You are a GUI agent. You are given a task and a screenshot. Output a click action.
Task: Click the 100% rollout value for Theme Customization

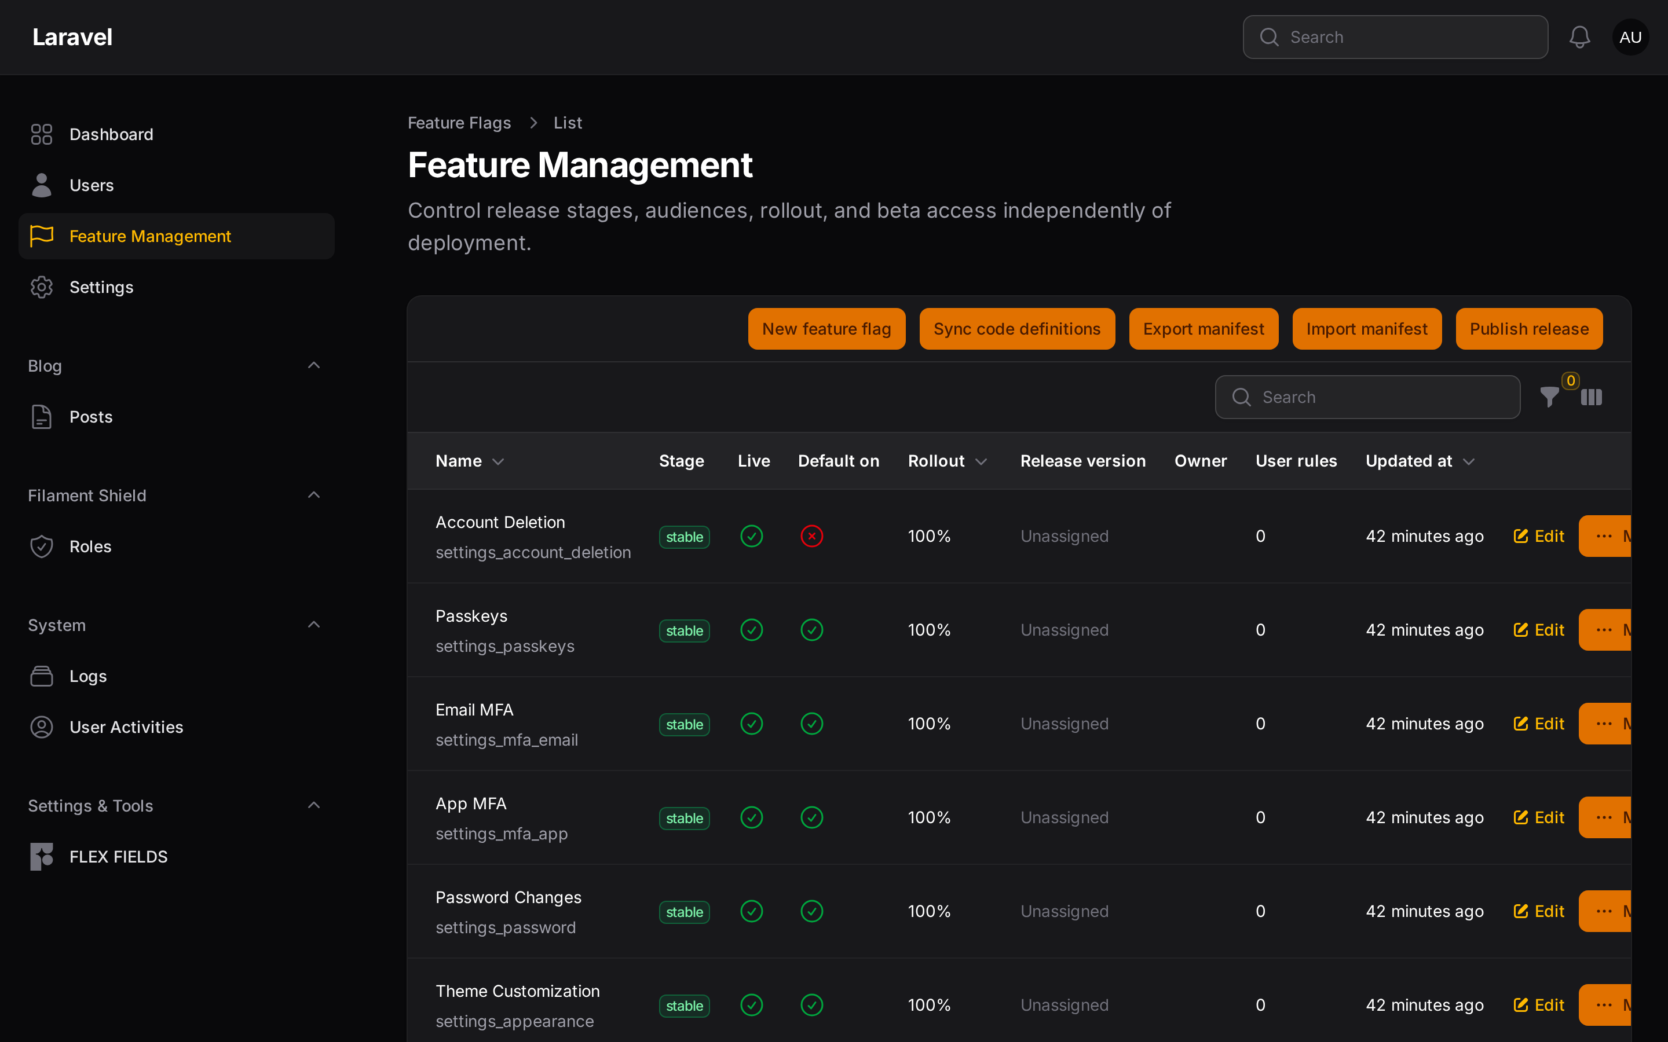928,1005
